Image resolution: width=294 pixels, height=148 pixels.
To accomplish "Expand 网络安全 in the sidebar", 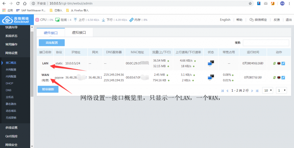I will tap(11, 145).
